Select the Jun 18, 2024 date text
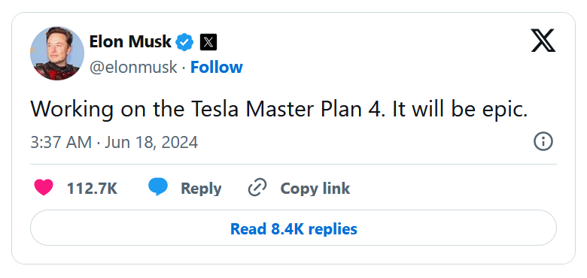Viewport: 587px width, 278px height. [151, 143]
